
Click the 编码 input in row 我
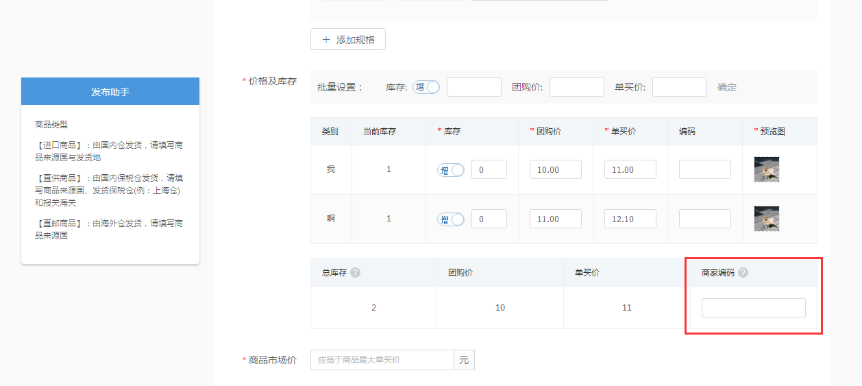(x=704, y=169)
